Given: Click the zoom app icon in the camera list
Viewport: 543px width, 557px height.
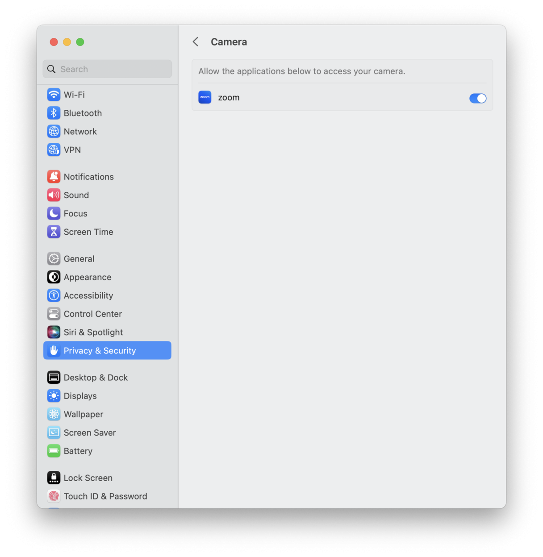Looking at the screenshot, I should (205, 97).
